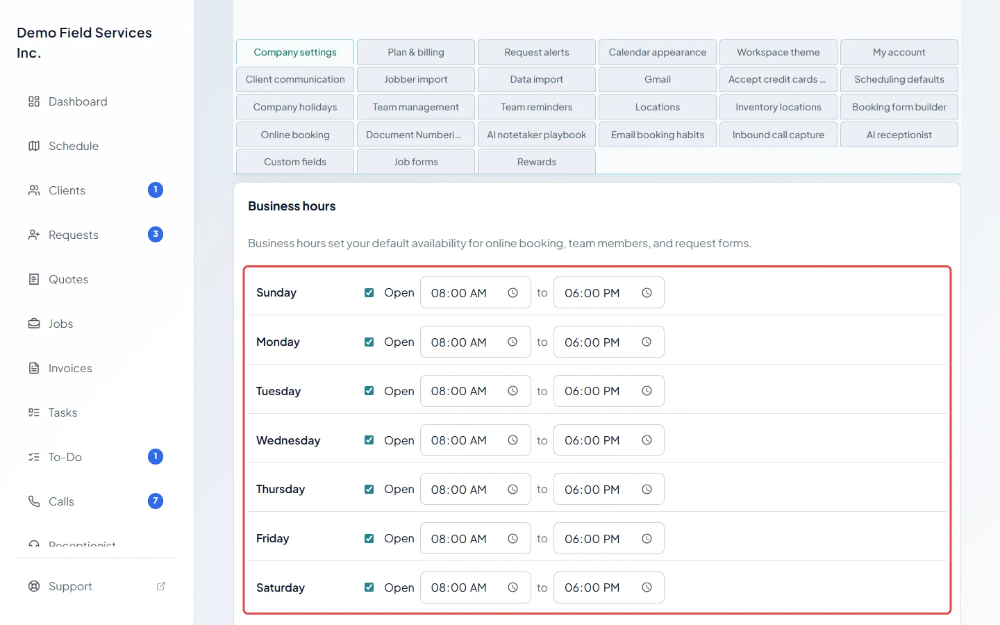Viewport: 1000px width, 625px height.
Task: Click the Thursday closing time field
Action: coord(609,490)
